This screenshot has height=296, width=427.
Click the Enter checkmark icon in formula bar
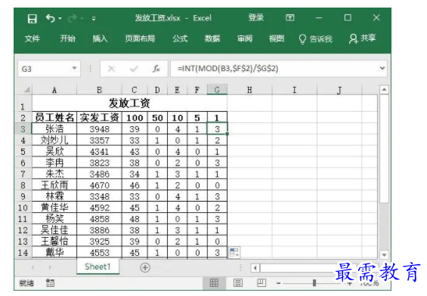click(x=134, y=69)
